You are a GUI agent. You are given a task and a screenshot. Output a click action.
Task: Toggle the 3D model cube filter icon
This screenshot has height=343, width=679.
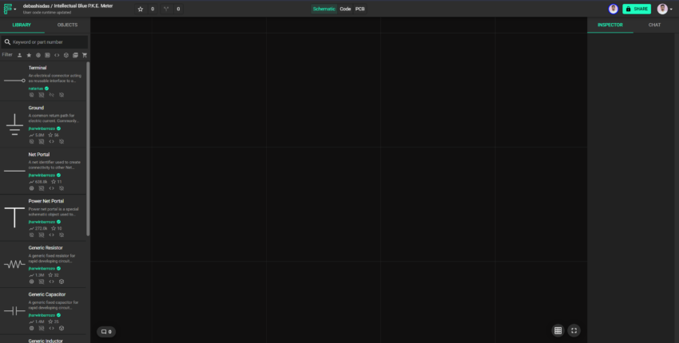66,55
